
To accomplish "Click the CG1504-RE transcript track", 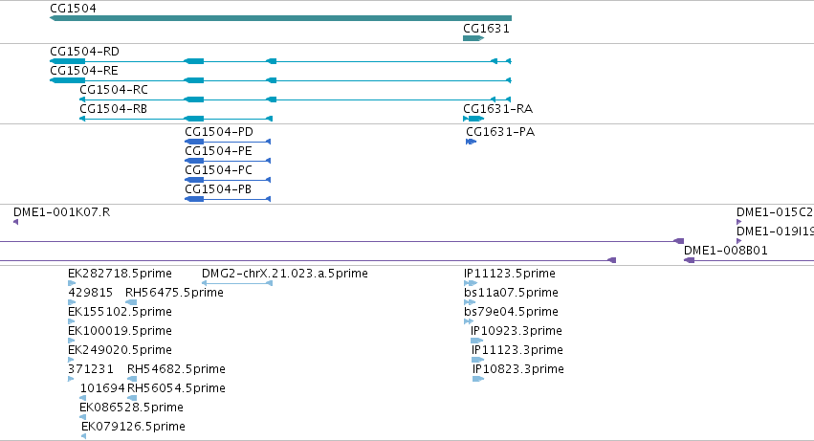I will pyautogui.click(x=280, y=80).
